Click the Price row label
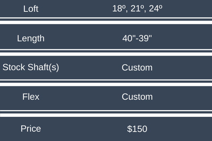This screenshot has width=212, height=141. click(31, 129)
